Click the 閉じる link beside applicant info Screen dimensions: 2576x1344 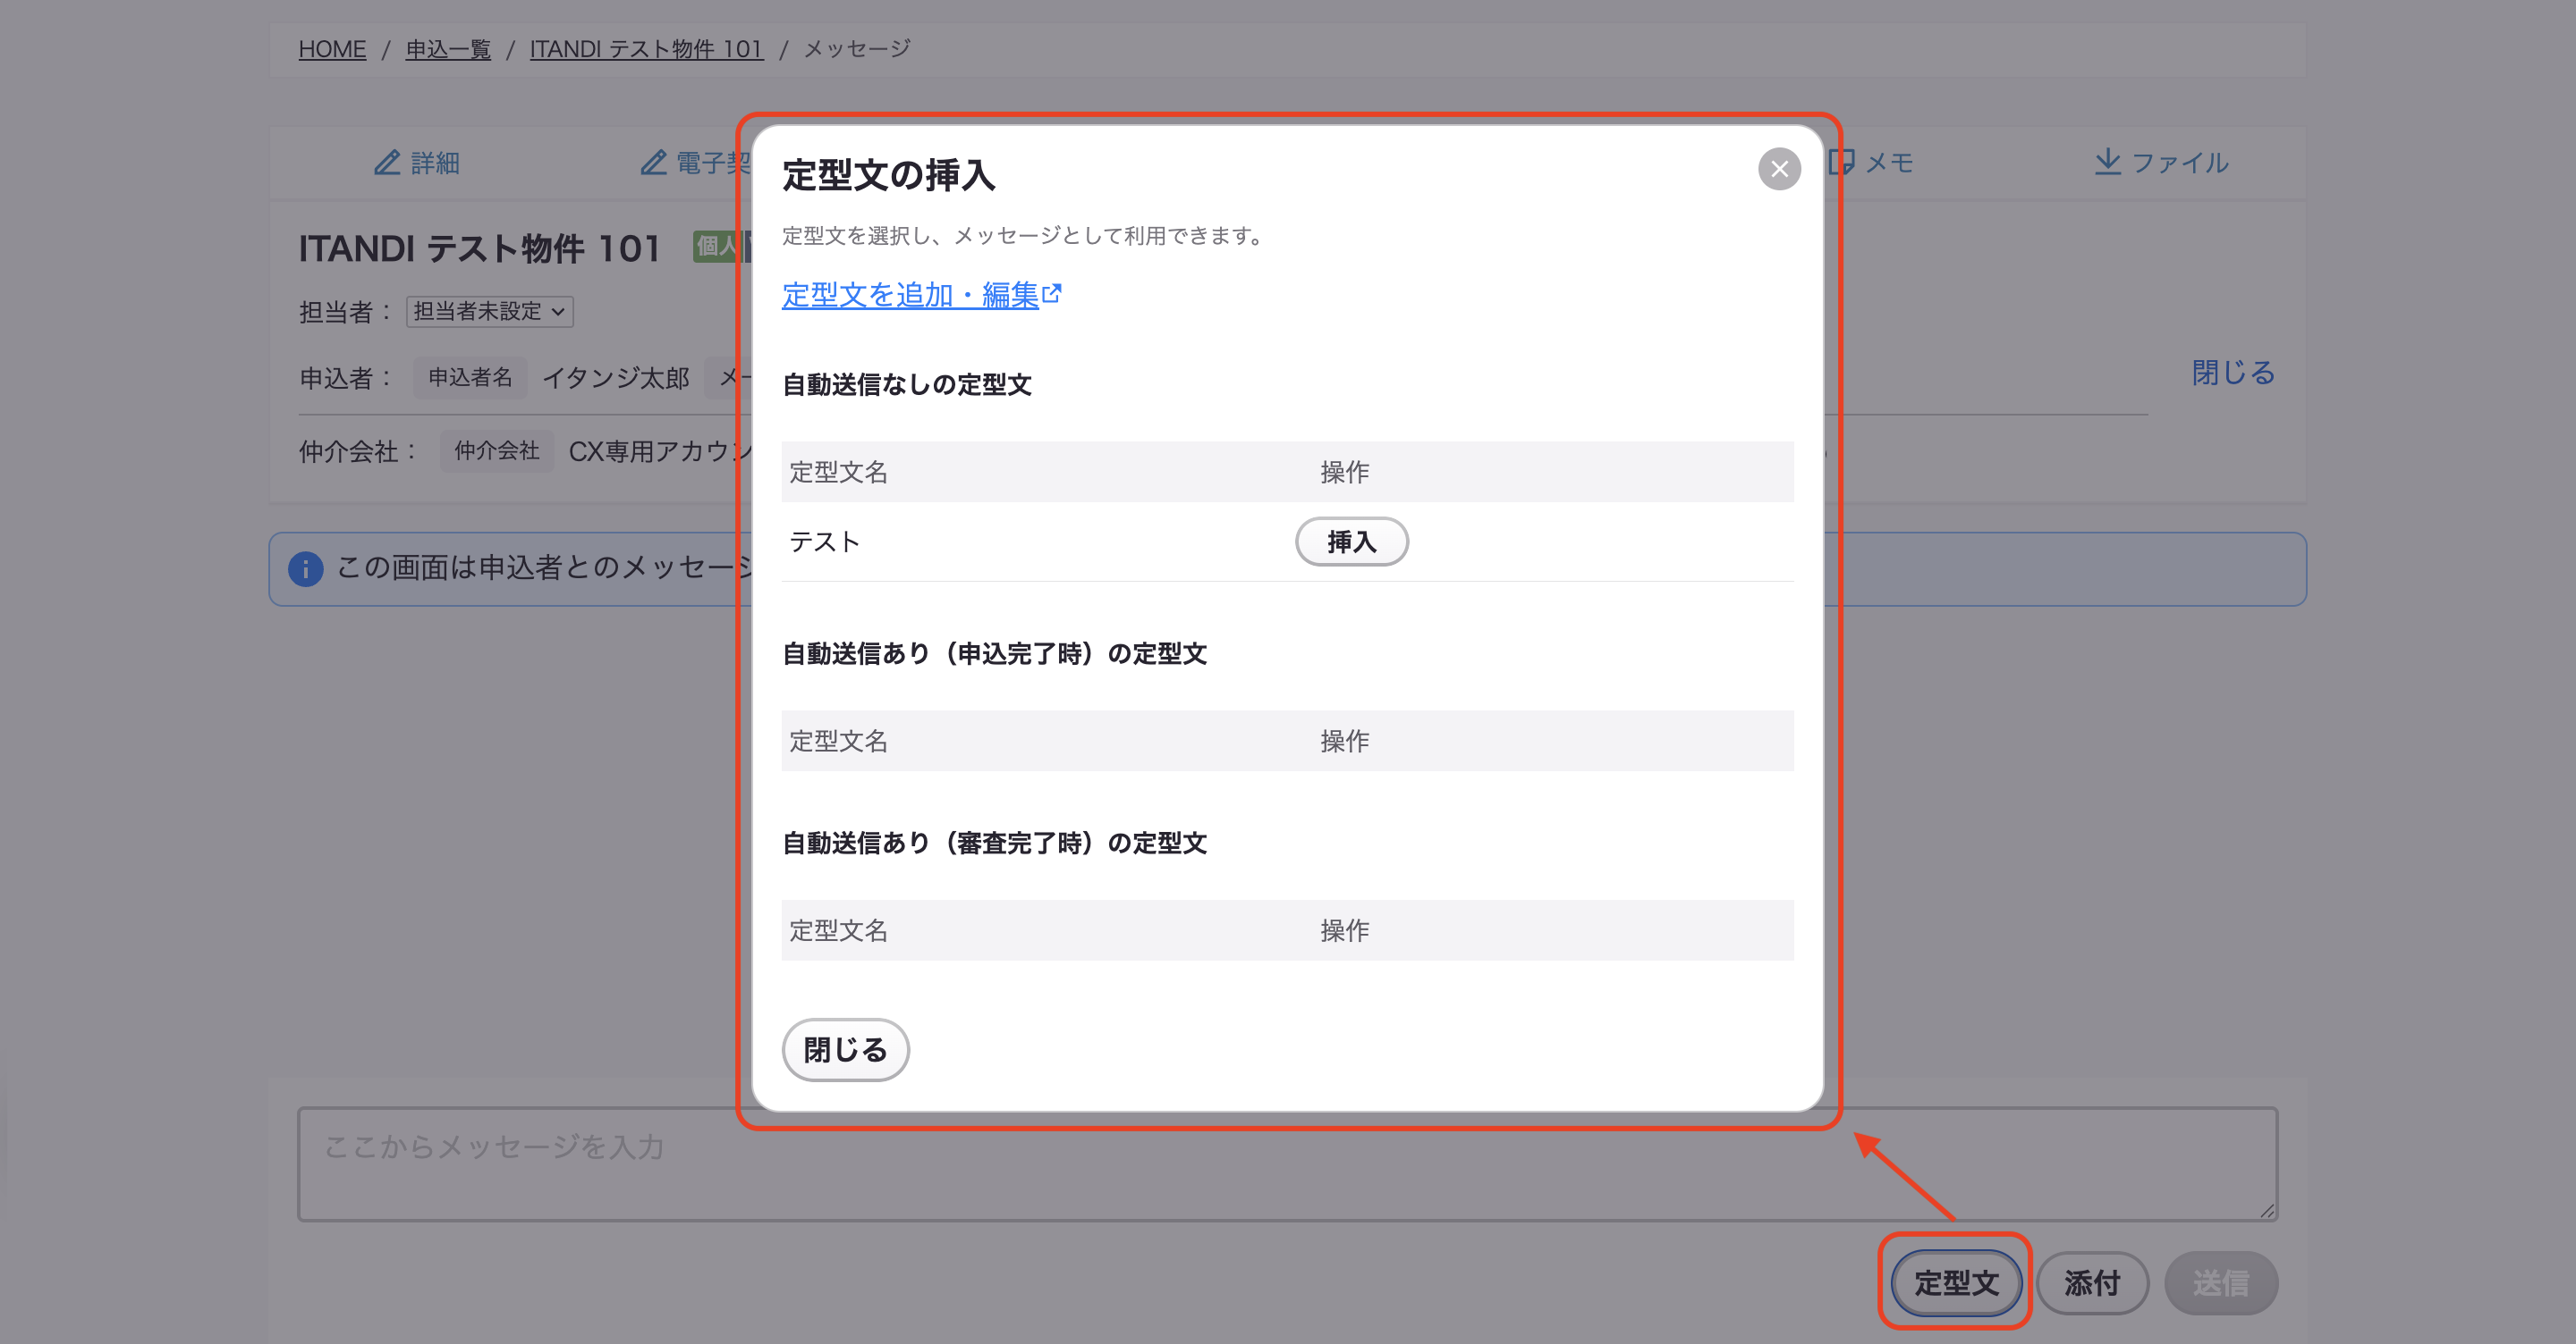tap(2233, 373)
